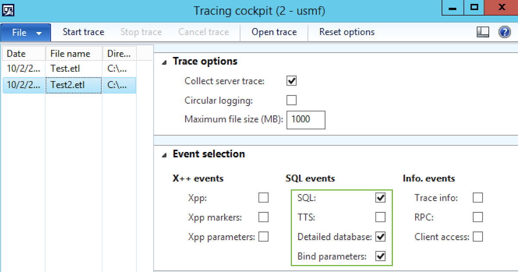Open the File dropdown menu
518x272 pixels.
click(x=25, y=32)
